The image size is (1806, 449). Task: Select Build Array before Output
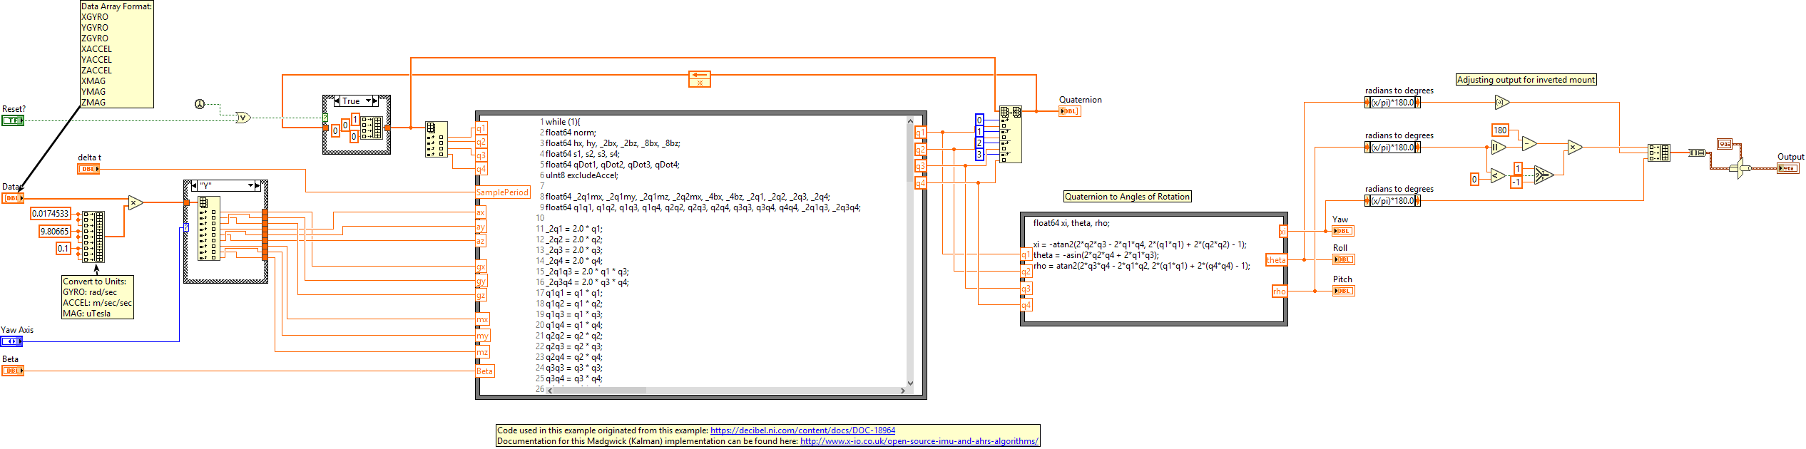[1658, 153]
